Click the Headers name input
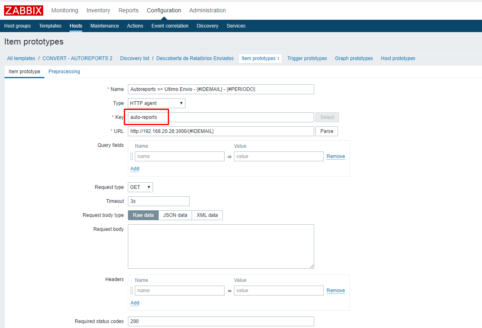 (180, 291)
